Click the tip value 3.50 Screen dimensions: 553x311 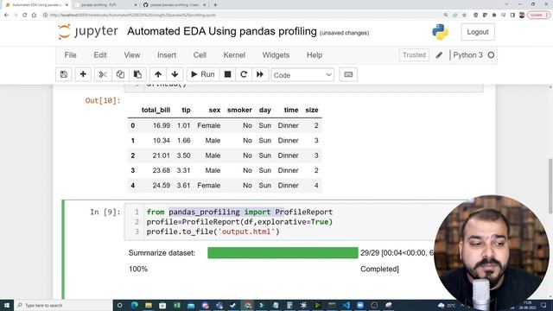pos(184,155)
